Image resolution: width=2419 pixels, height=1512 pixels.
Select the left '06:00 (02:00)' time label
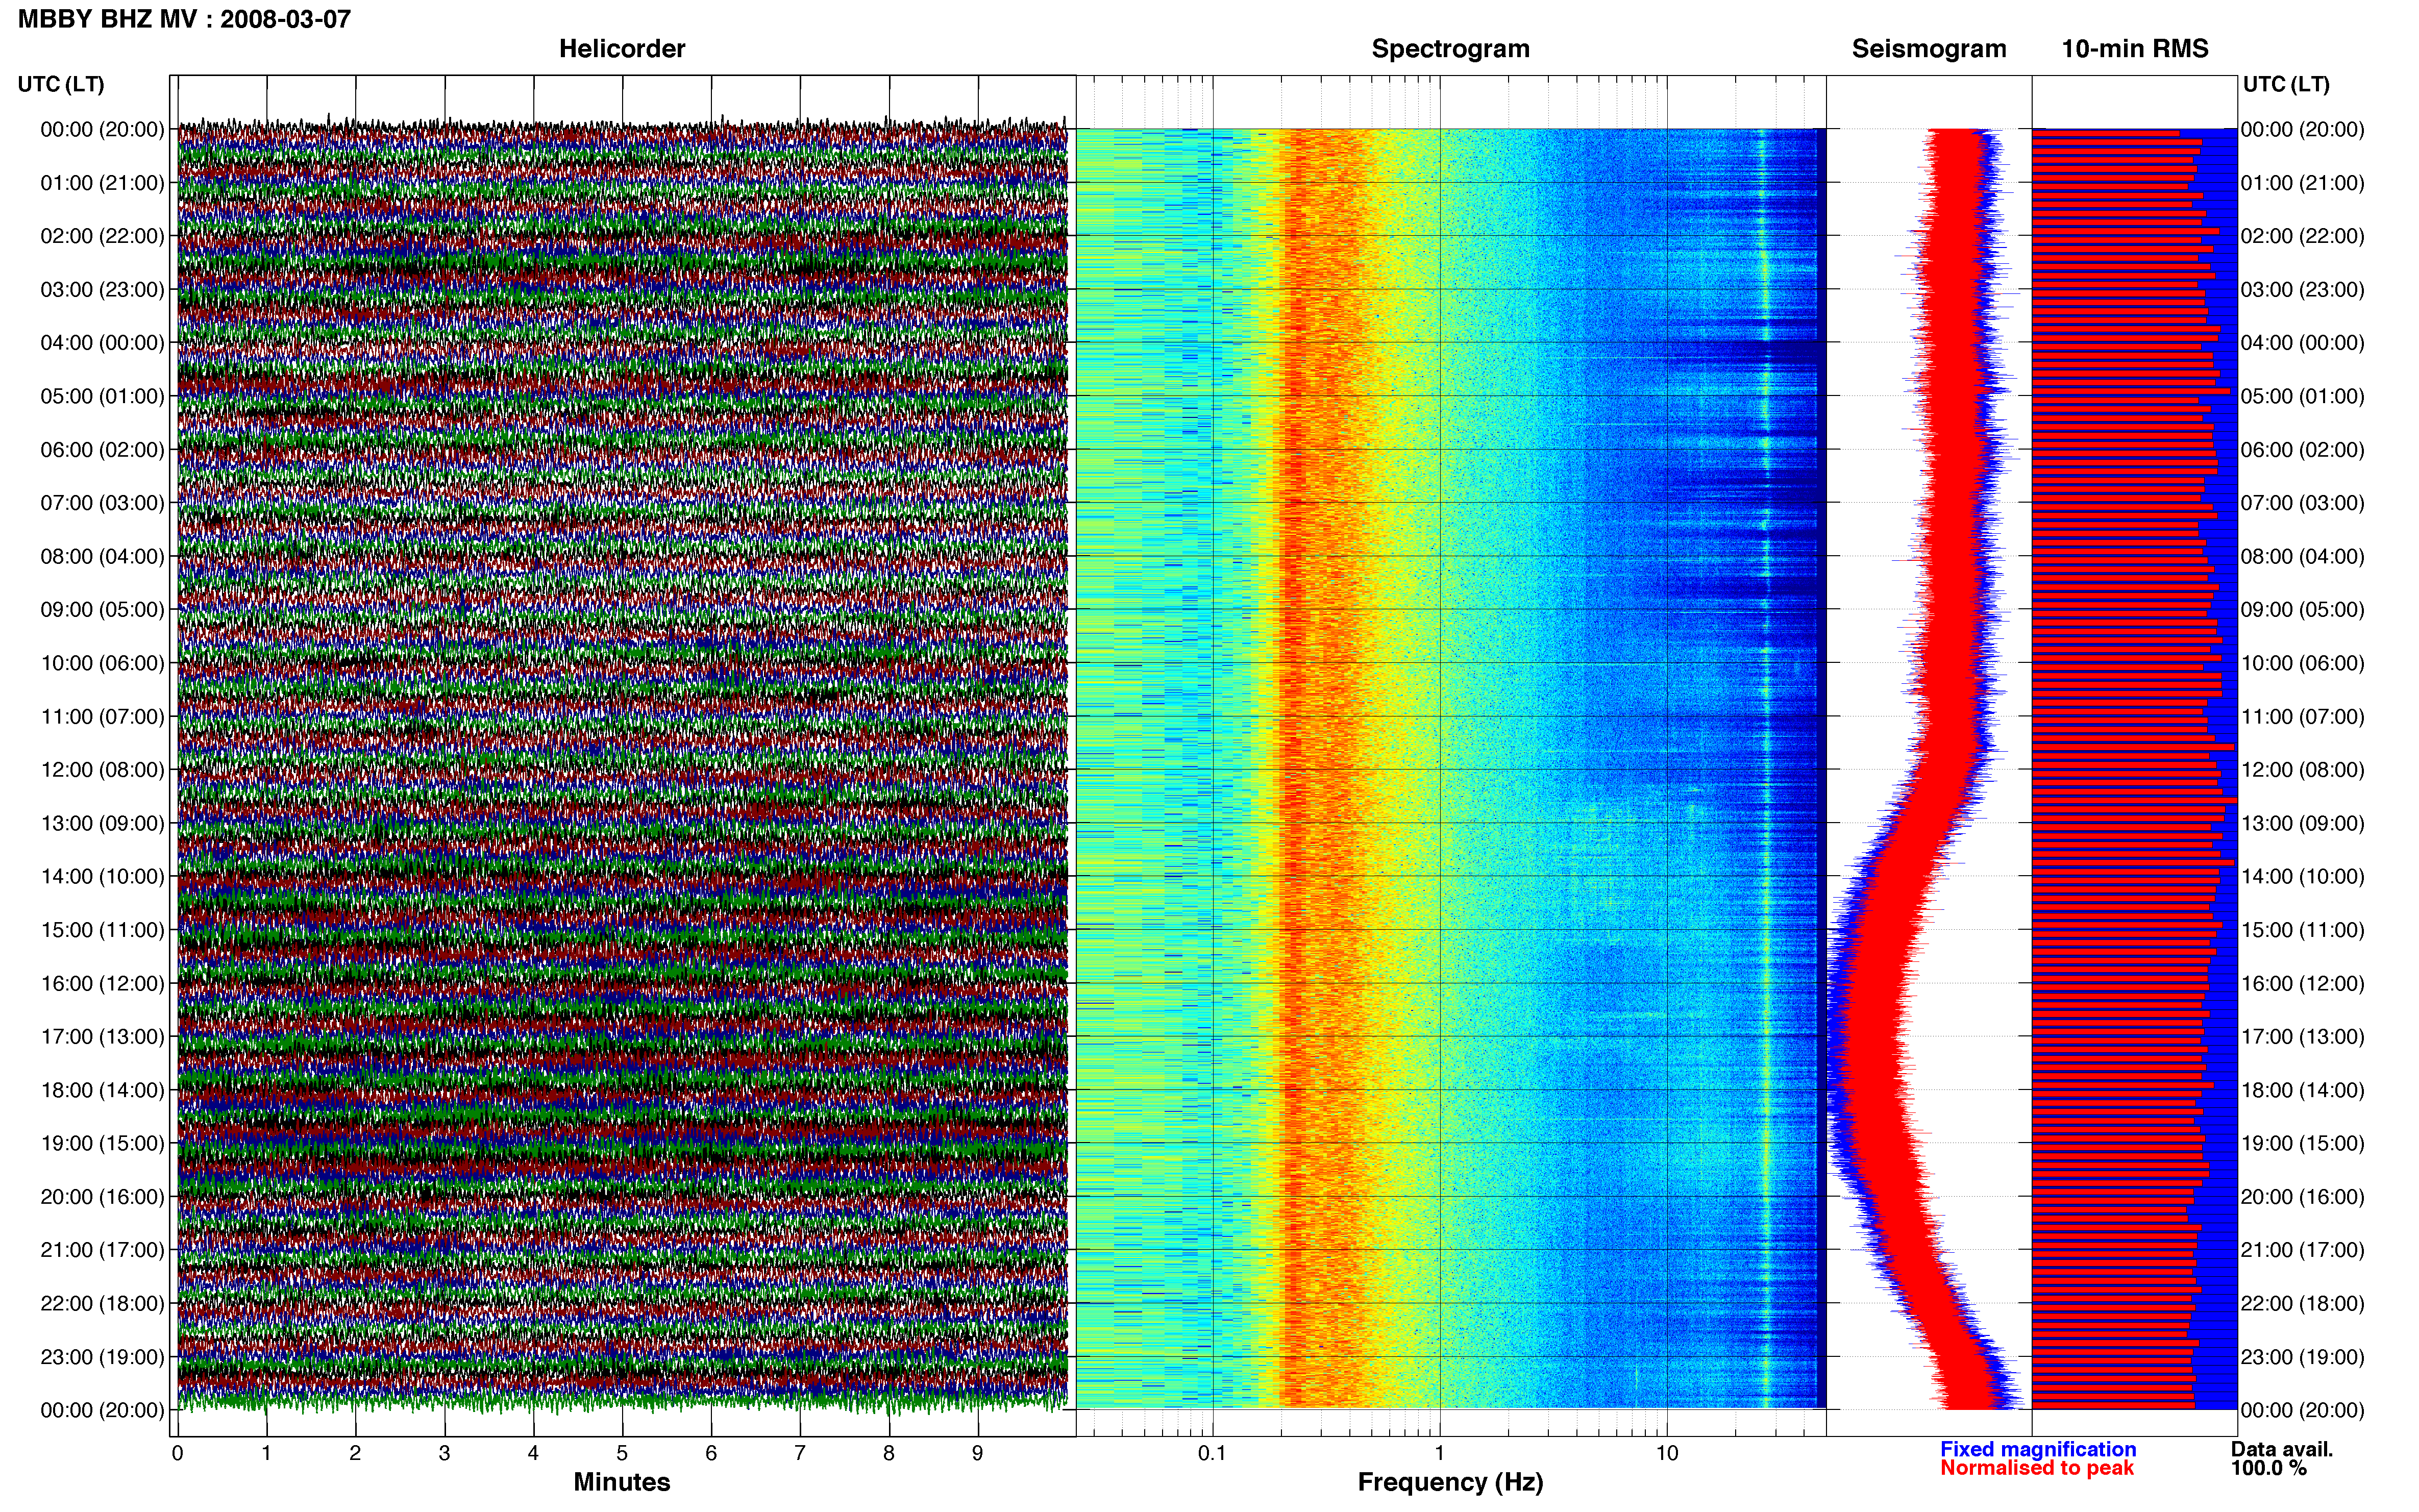(x=102, y=450)
